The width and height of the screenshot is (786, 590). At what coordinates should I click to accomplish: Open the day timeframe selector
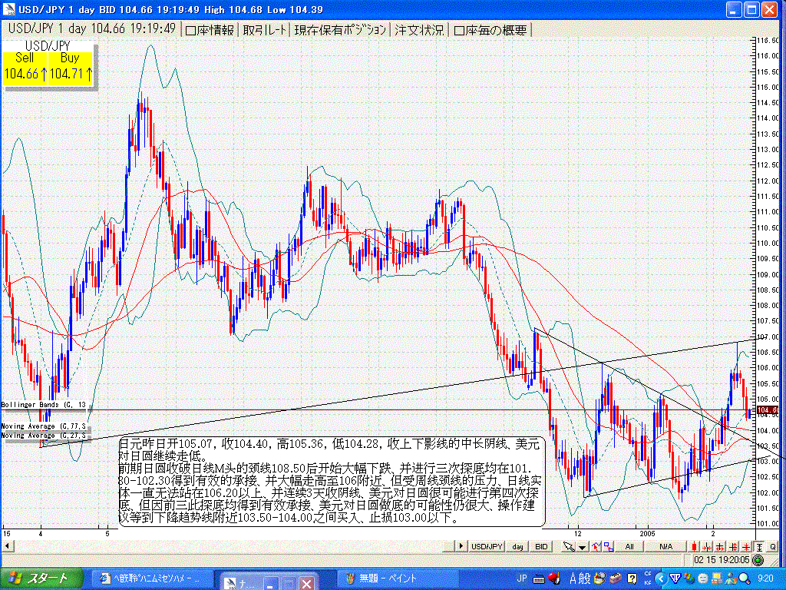pyautogui.click(x=517, y=546)
